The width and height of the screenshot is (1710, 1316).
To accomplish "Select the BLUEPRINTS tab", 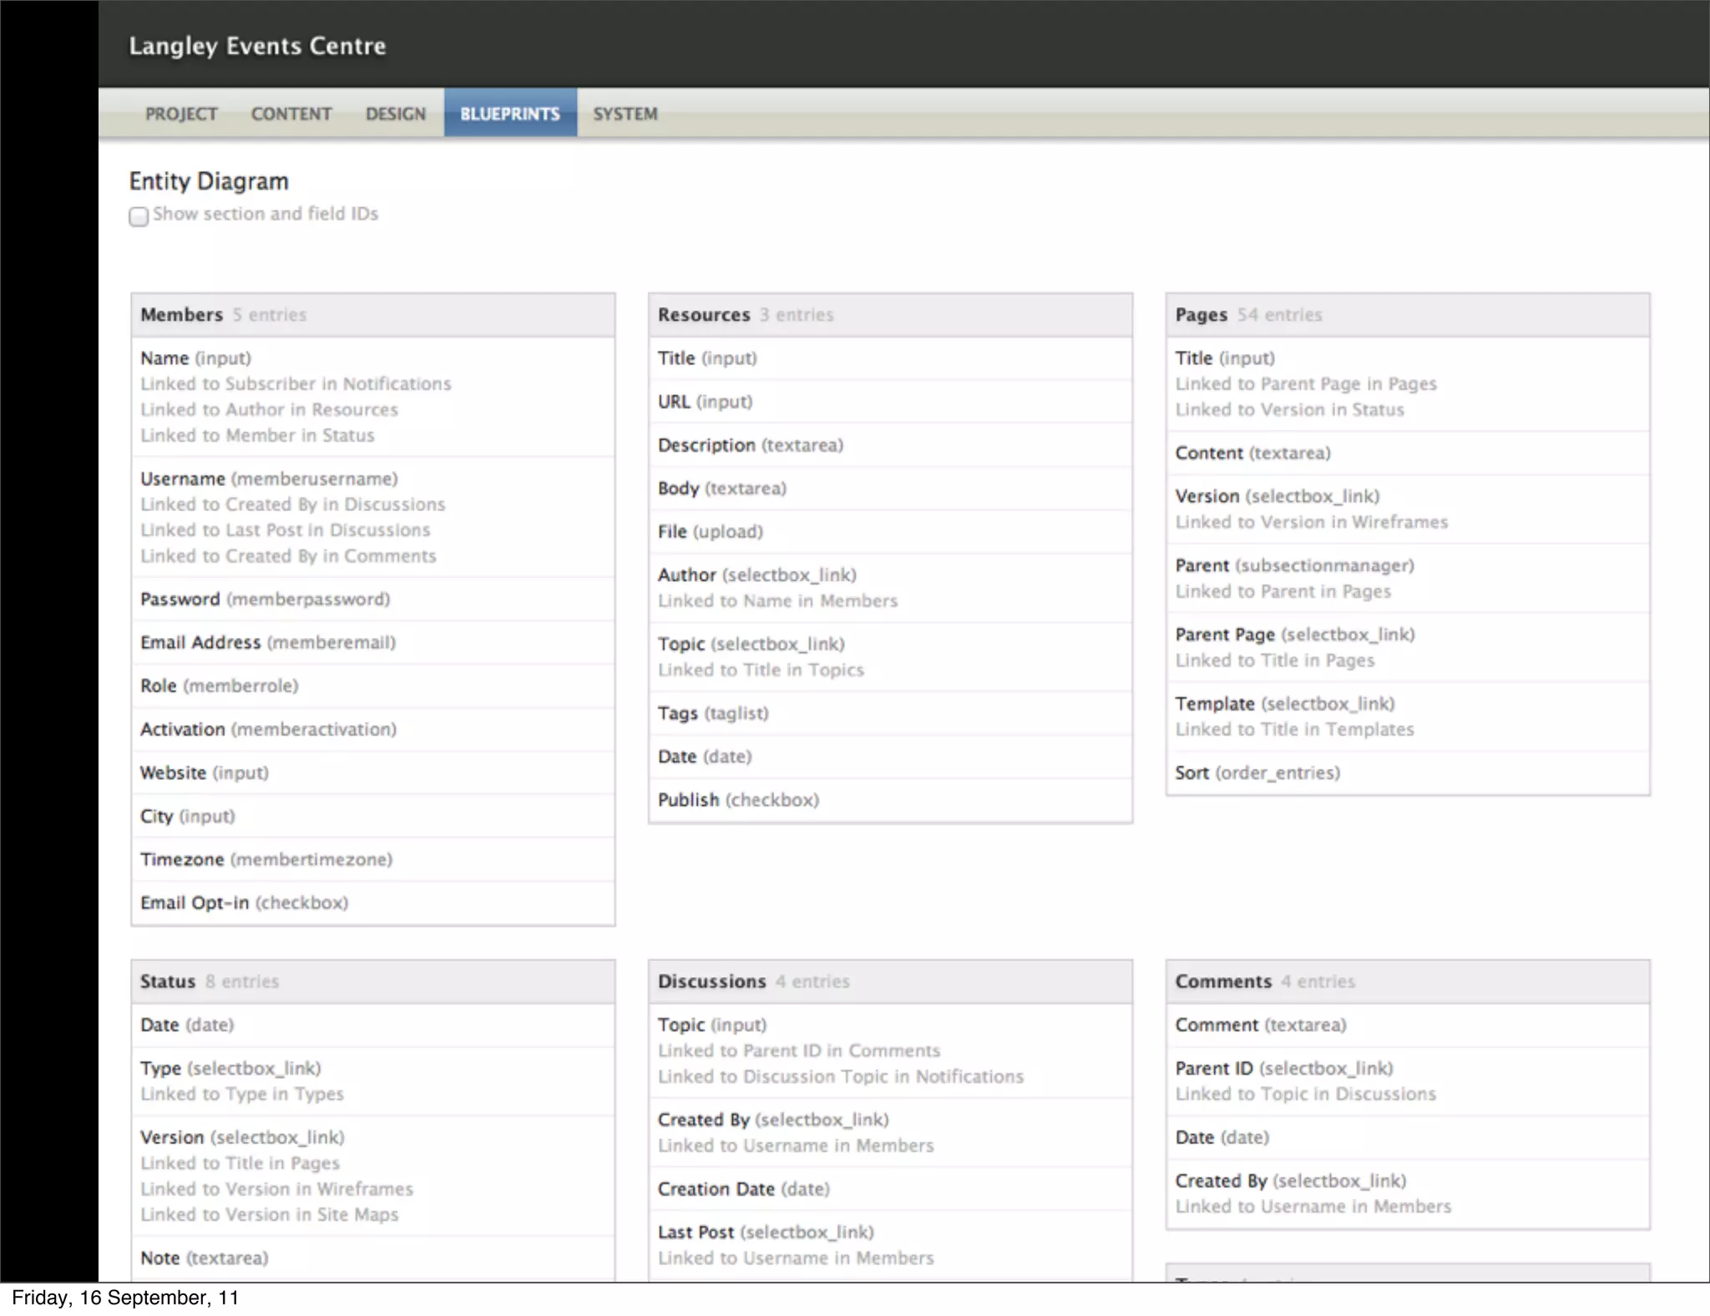I will click(510, 114).
